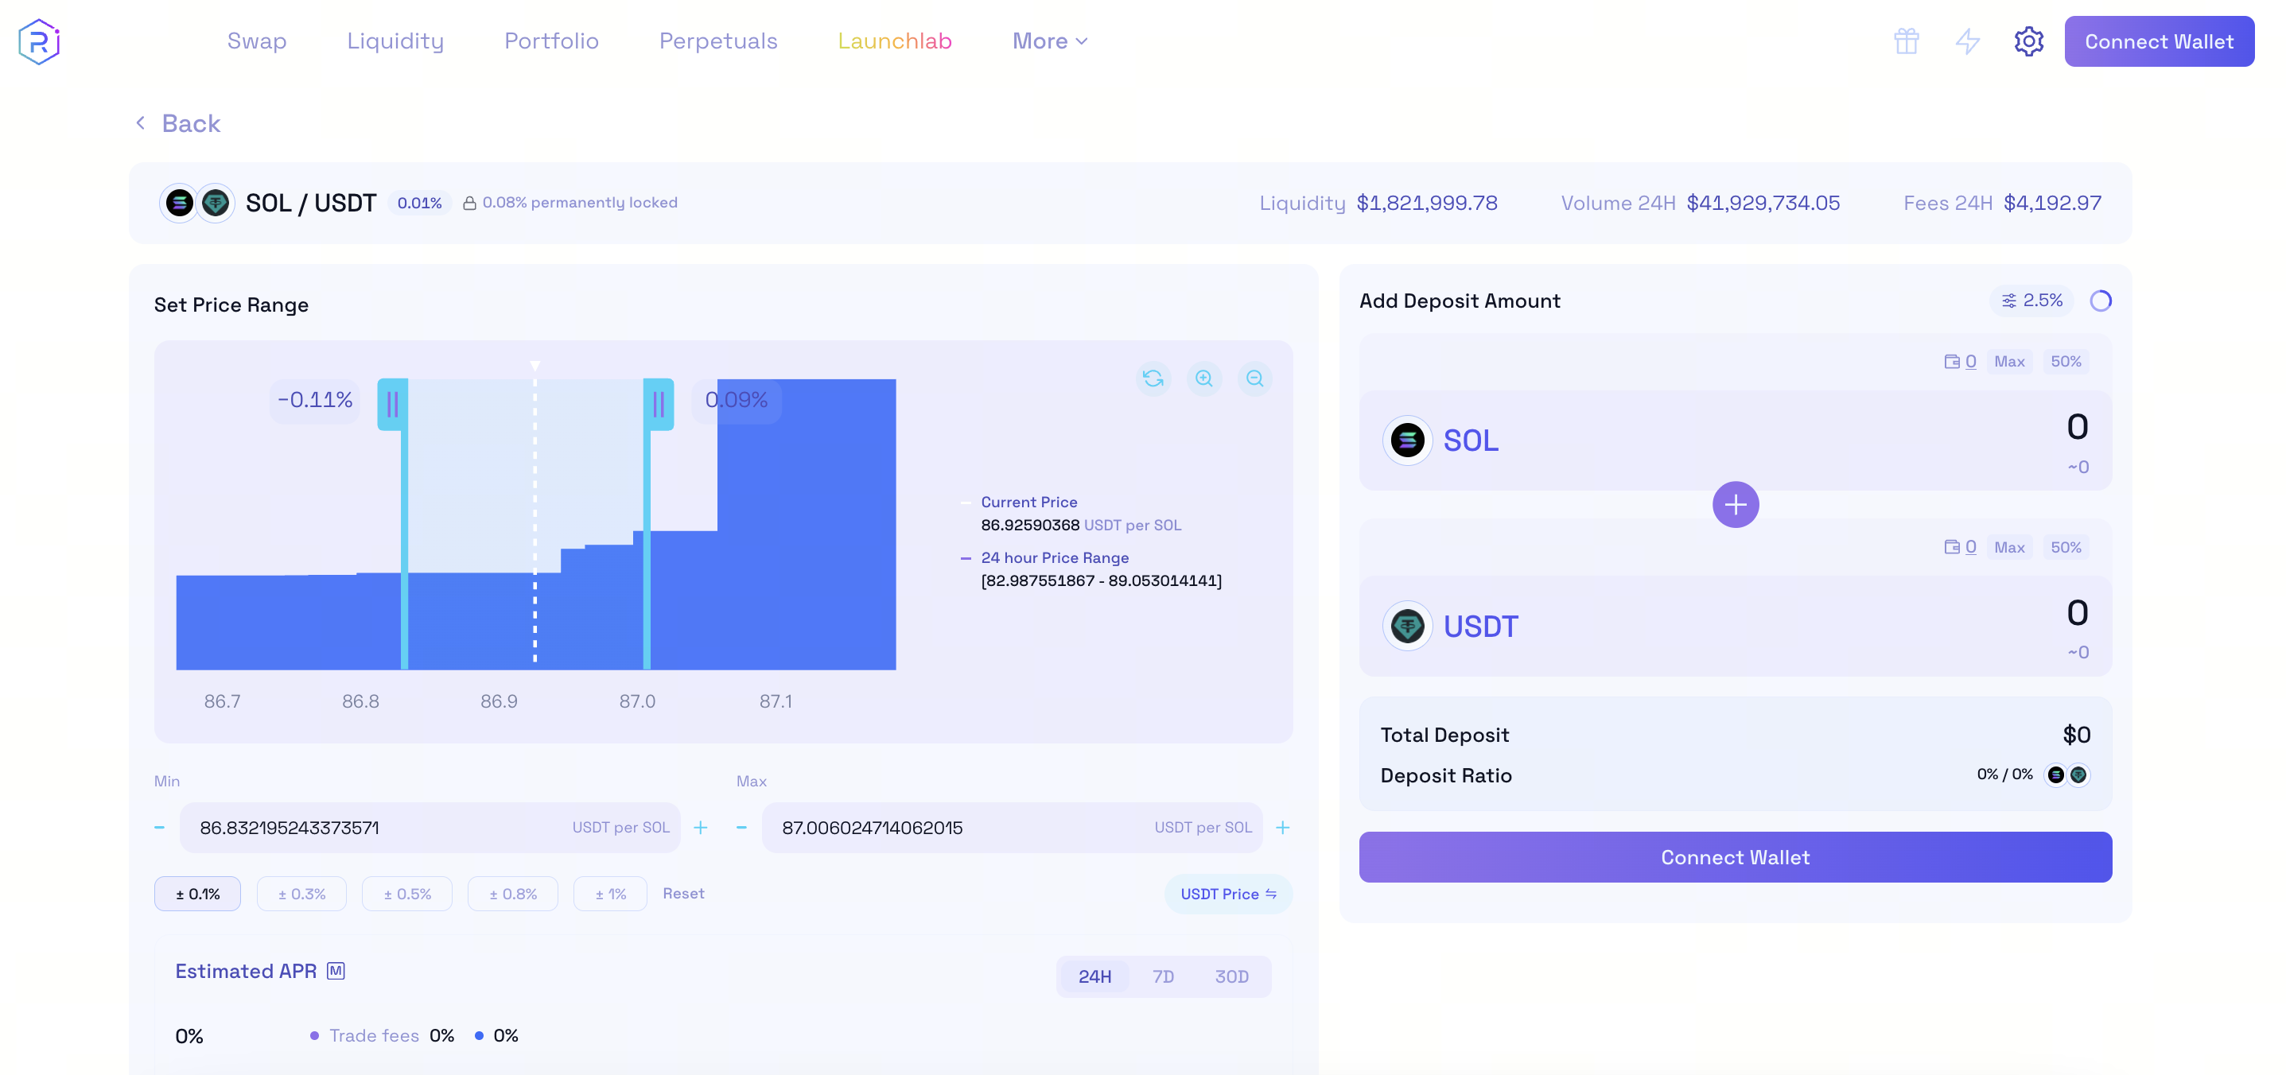2286x1075 pixels.
Task: Click the plus icon between SOL and USDT fields
Action: (x=1735, y=504)
